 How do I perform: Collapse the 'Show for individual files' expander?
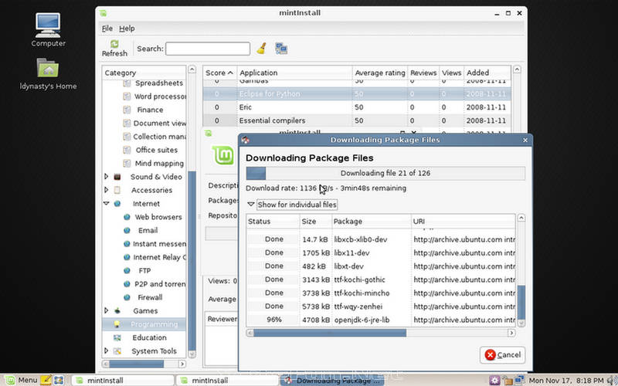(x=250, y=205)
